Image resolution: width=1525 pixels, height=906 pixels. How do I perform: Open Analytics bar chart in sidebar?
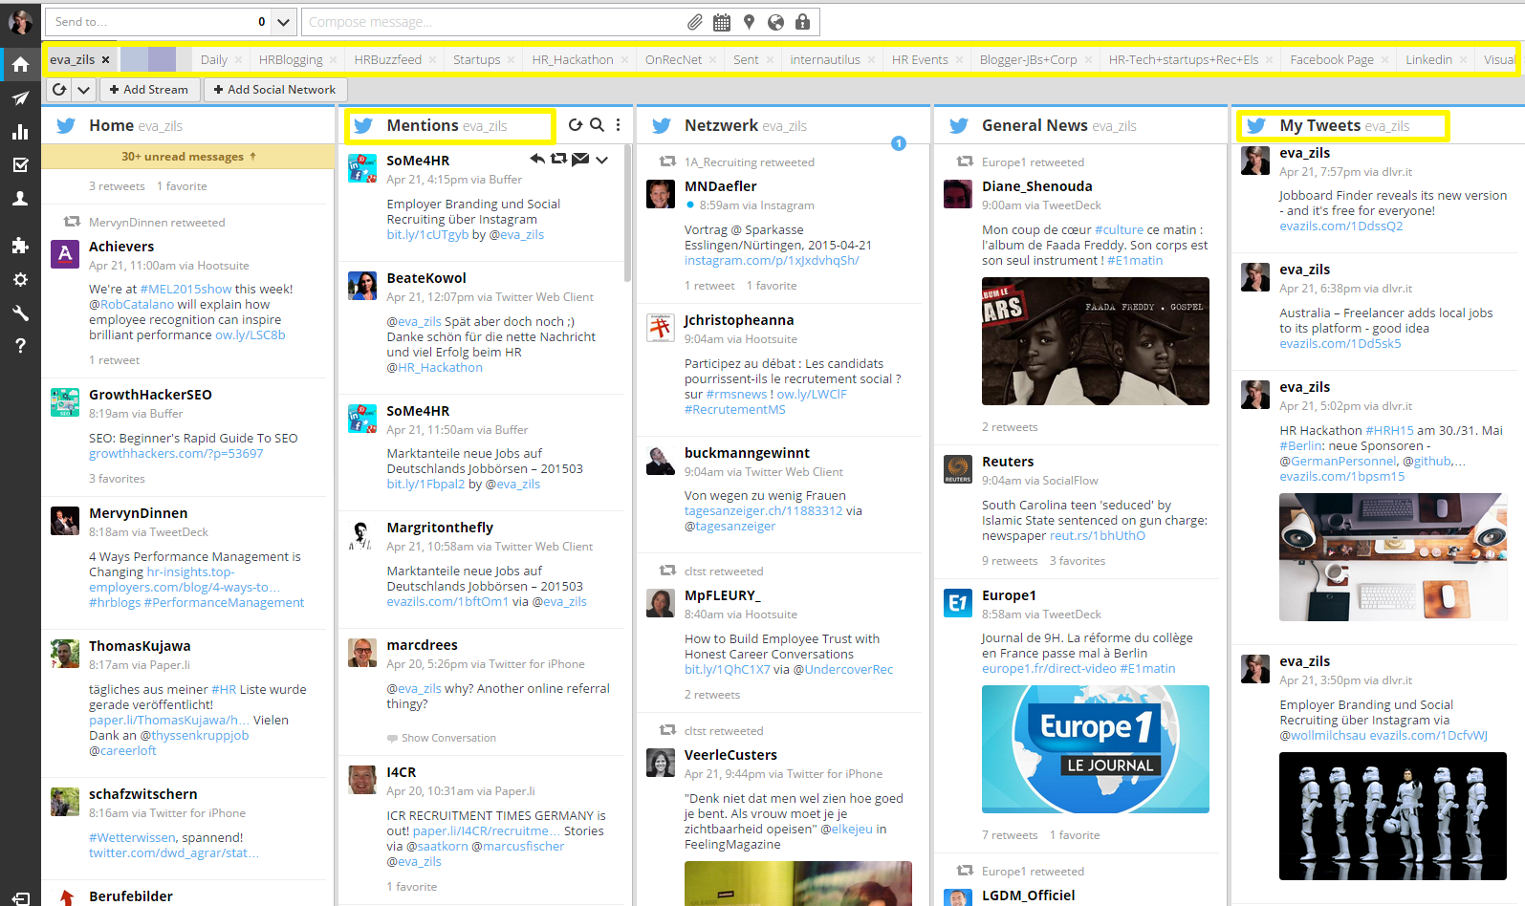[x=20, y=132]
